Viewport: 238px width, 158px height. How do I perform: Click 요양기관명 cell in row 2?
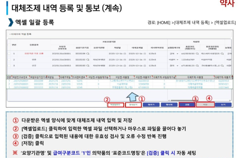tap(99, 60)
